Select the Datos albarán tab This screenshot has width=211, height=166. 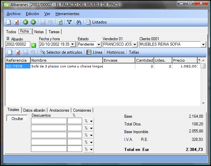click(x=34, y=110)
